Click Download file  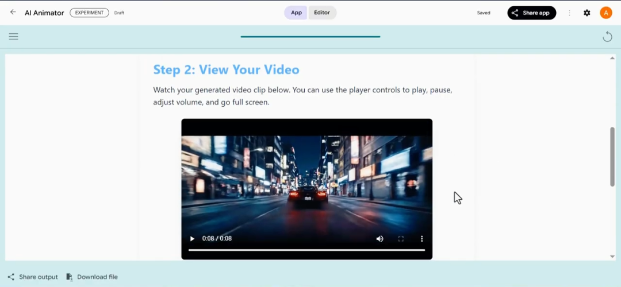point(92,277)
